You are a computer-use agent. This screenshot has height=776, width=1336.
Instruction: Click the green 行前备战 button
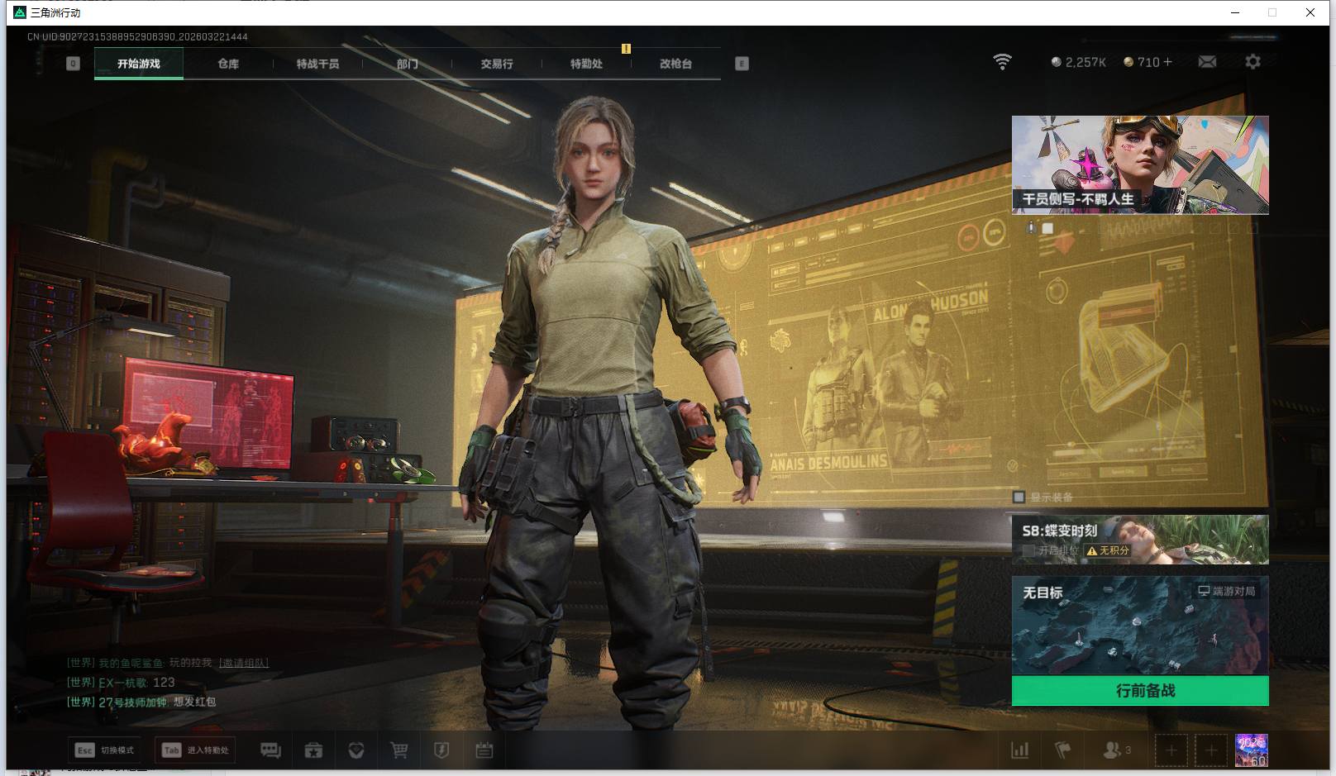tap(1140, 691)
